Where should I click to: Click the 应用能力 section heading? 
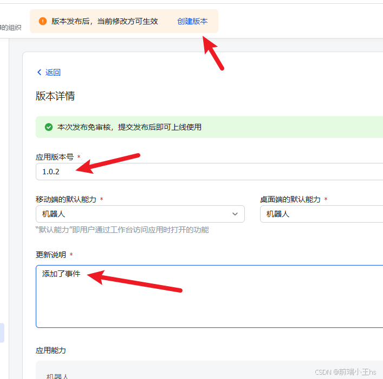coord(51,350)
